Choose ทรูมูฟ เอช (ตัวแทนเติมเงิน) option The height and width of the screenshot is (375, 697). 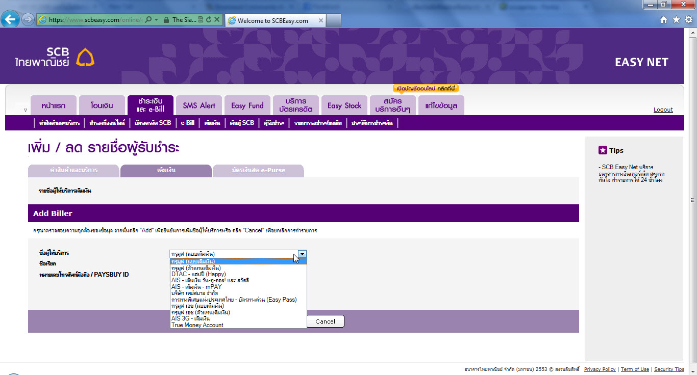point(238,312)
